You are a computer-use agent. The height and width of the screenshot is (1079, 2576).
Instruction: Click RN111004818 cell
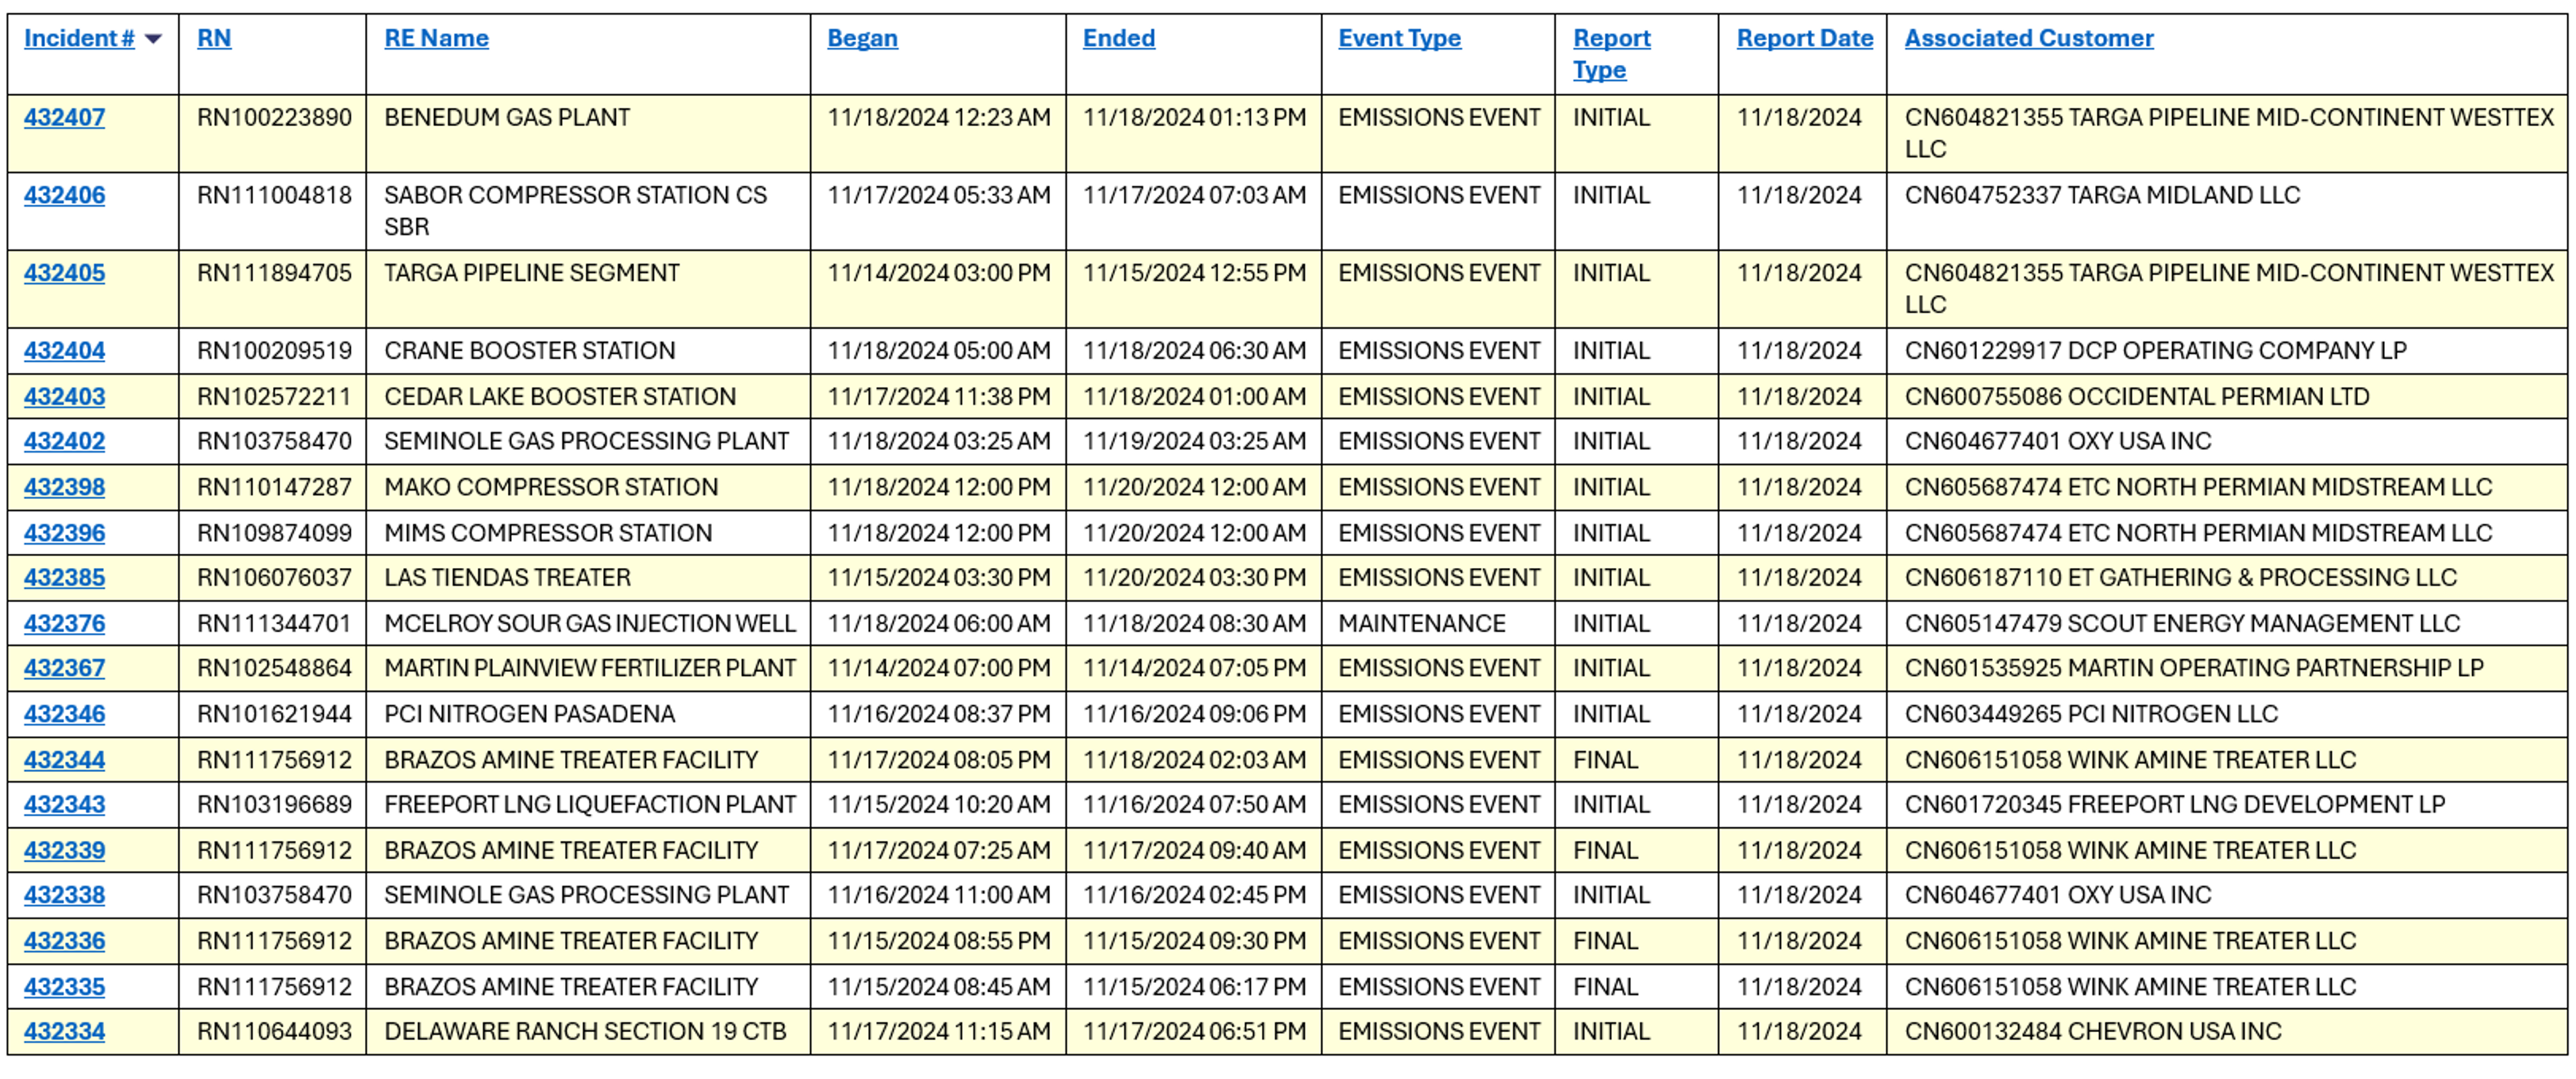(273, 211)
